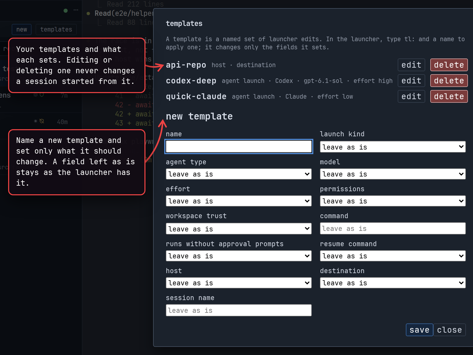Viewport: 473px width, 355px height.
Task: Click the 'api-repo' template name
Action: pos(186,65)
